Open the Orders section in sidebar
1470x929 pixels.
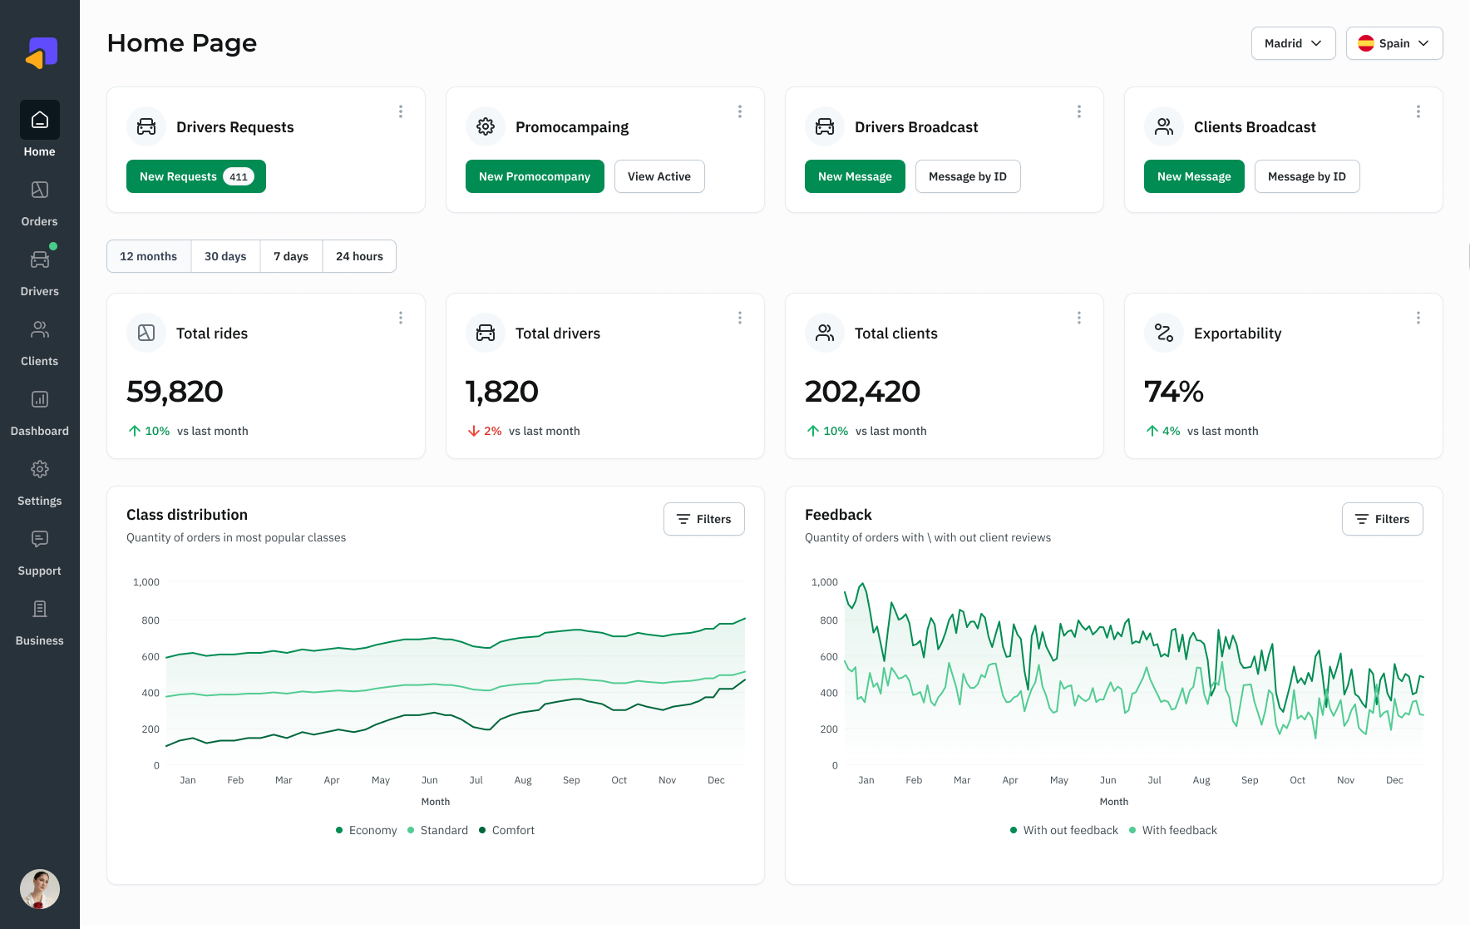(40, 204)
